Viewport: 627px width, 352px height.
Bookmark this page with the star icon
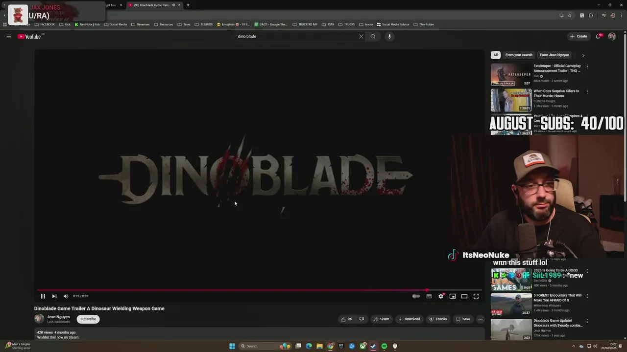pos(569,15)
